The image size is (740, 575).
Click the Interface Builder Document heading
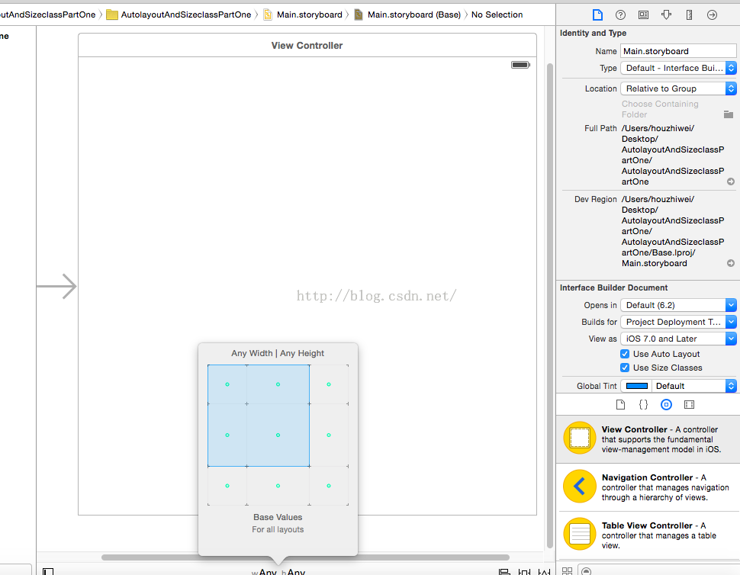(x=613, y=287)
